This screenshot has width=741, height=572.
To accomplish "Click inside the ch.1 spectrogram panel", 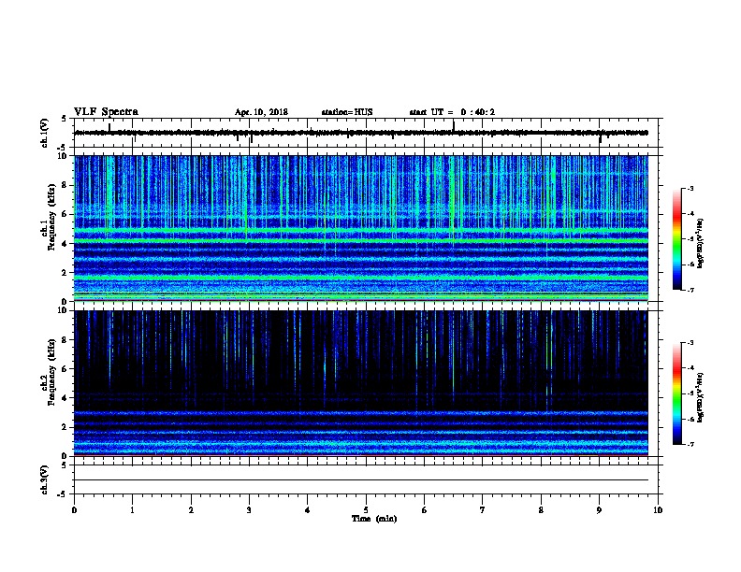I will [x=361, y=228].
